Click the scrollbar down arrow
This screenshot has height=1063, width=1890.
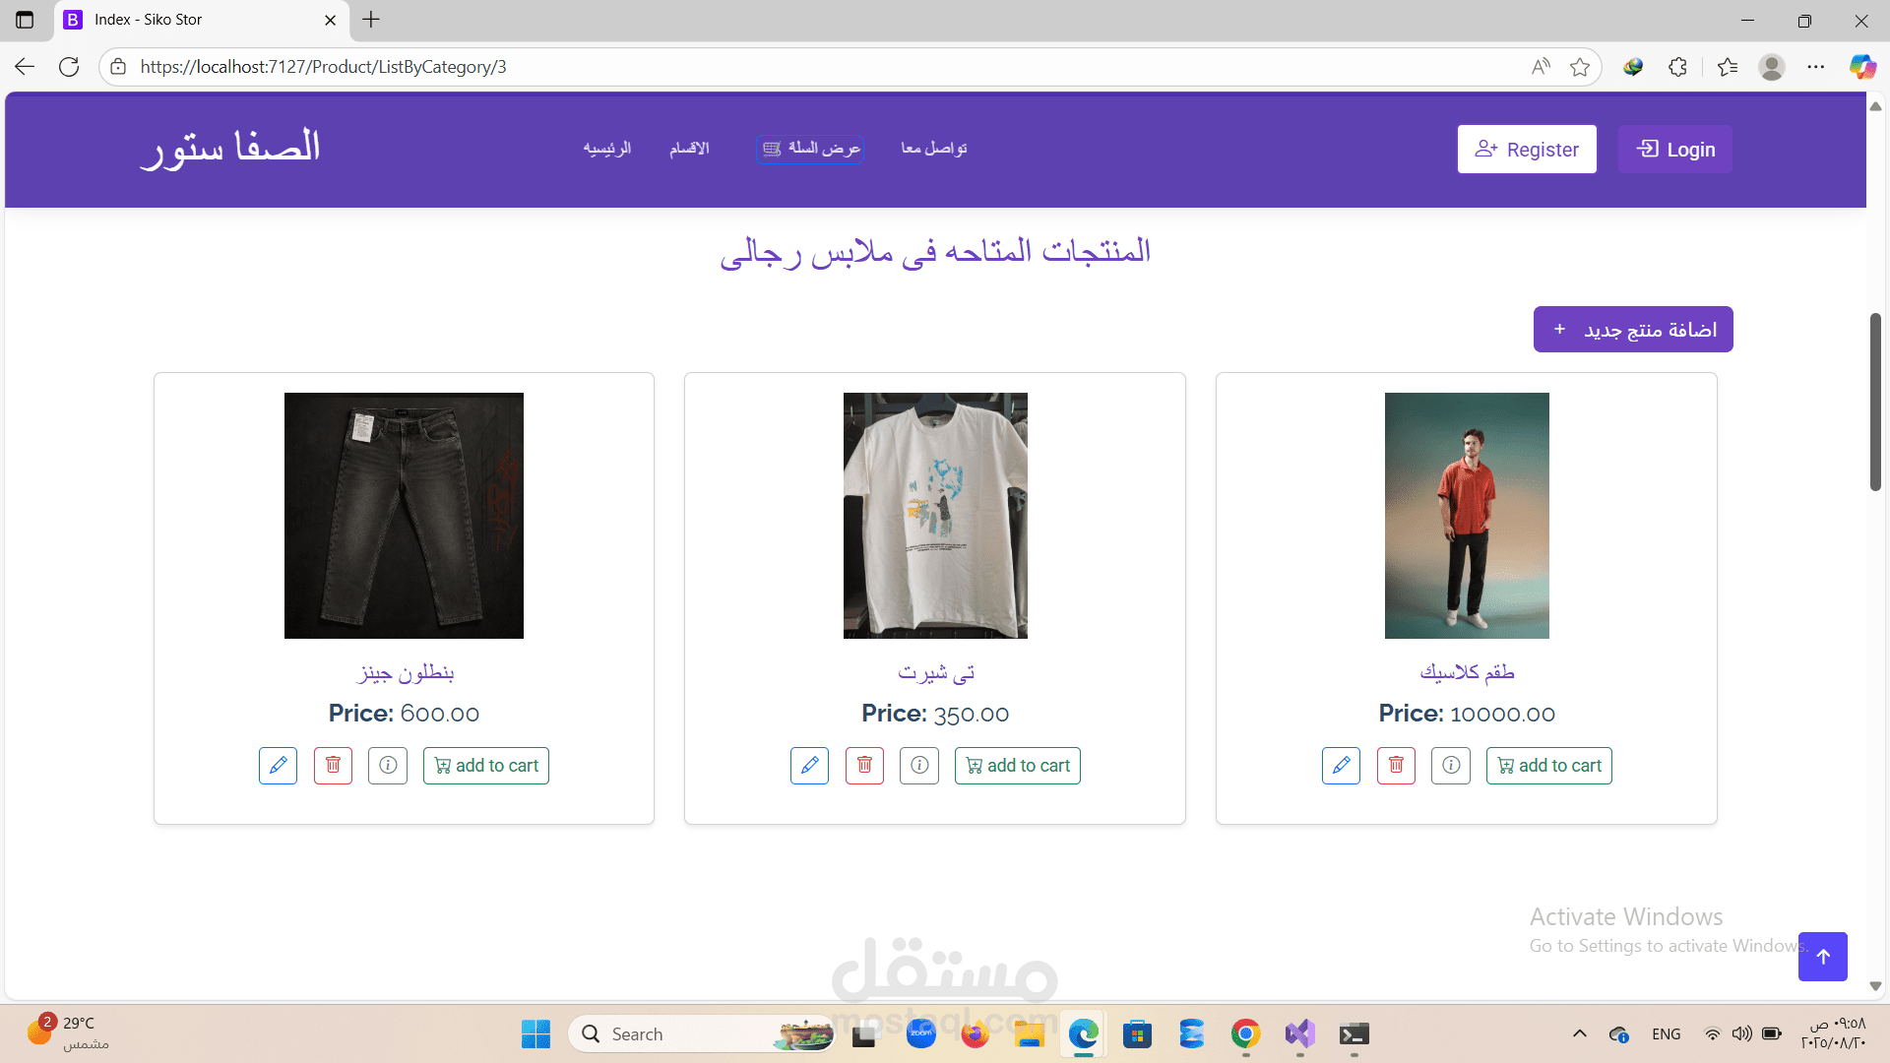coord(1875,986)
